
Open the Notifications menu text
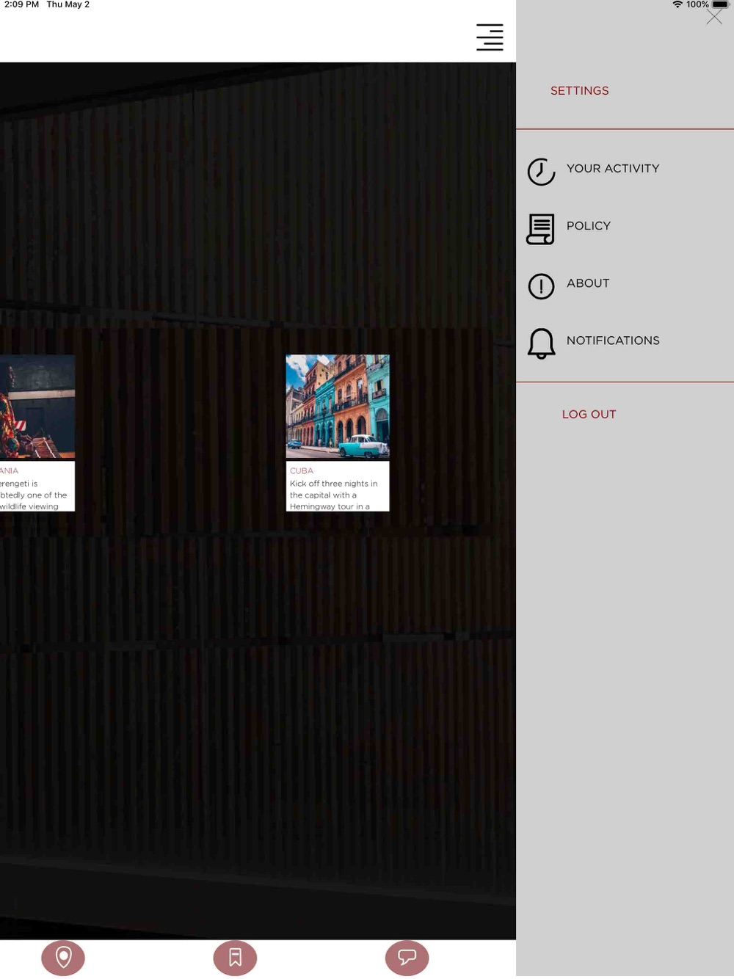612,341
